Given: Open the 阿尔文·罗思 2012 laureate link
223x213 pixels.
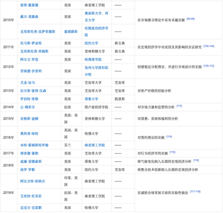Looking at the screenshot, I should [x=29, y=60].
